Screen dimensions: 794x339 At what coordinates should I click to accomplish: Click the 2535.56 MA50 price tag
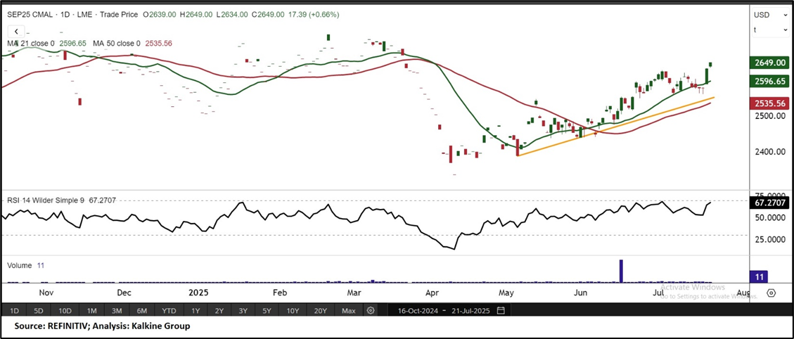769,103
